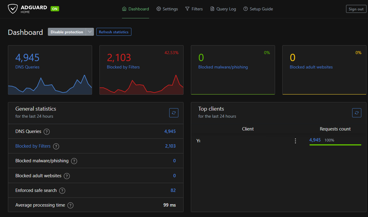The image size is (368, 217).
Task: Open the Settings menu
Action: coord(167,9)
